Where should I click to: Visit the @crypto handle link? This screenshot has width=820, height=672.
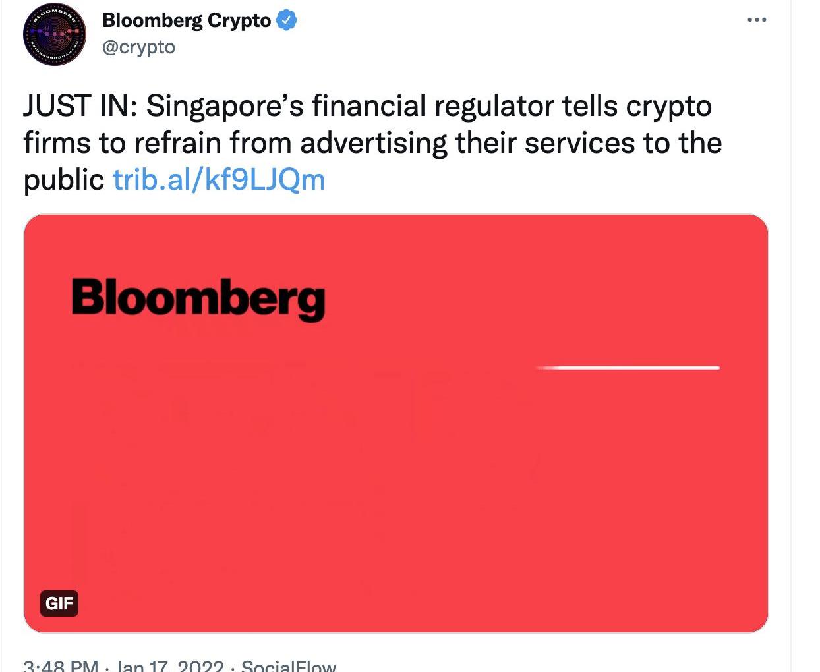click(138, 47)
